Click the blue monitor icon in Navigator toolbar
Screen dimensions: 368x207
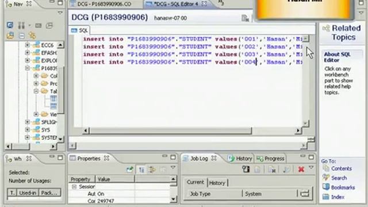point(10,25)
